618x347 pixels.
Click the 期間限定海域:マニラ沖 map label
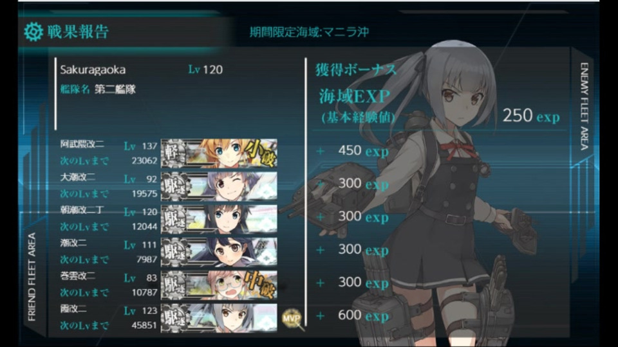coord(310,32)
